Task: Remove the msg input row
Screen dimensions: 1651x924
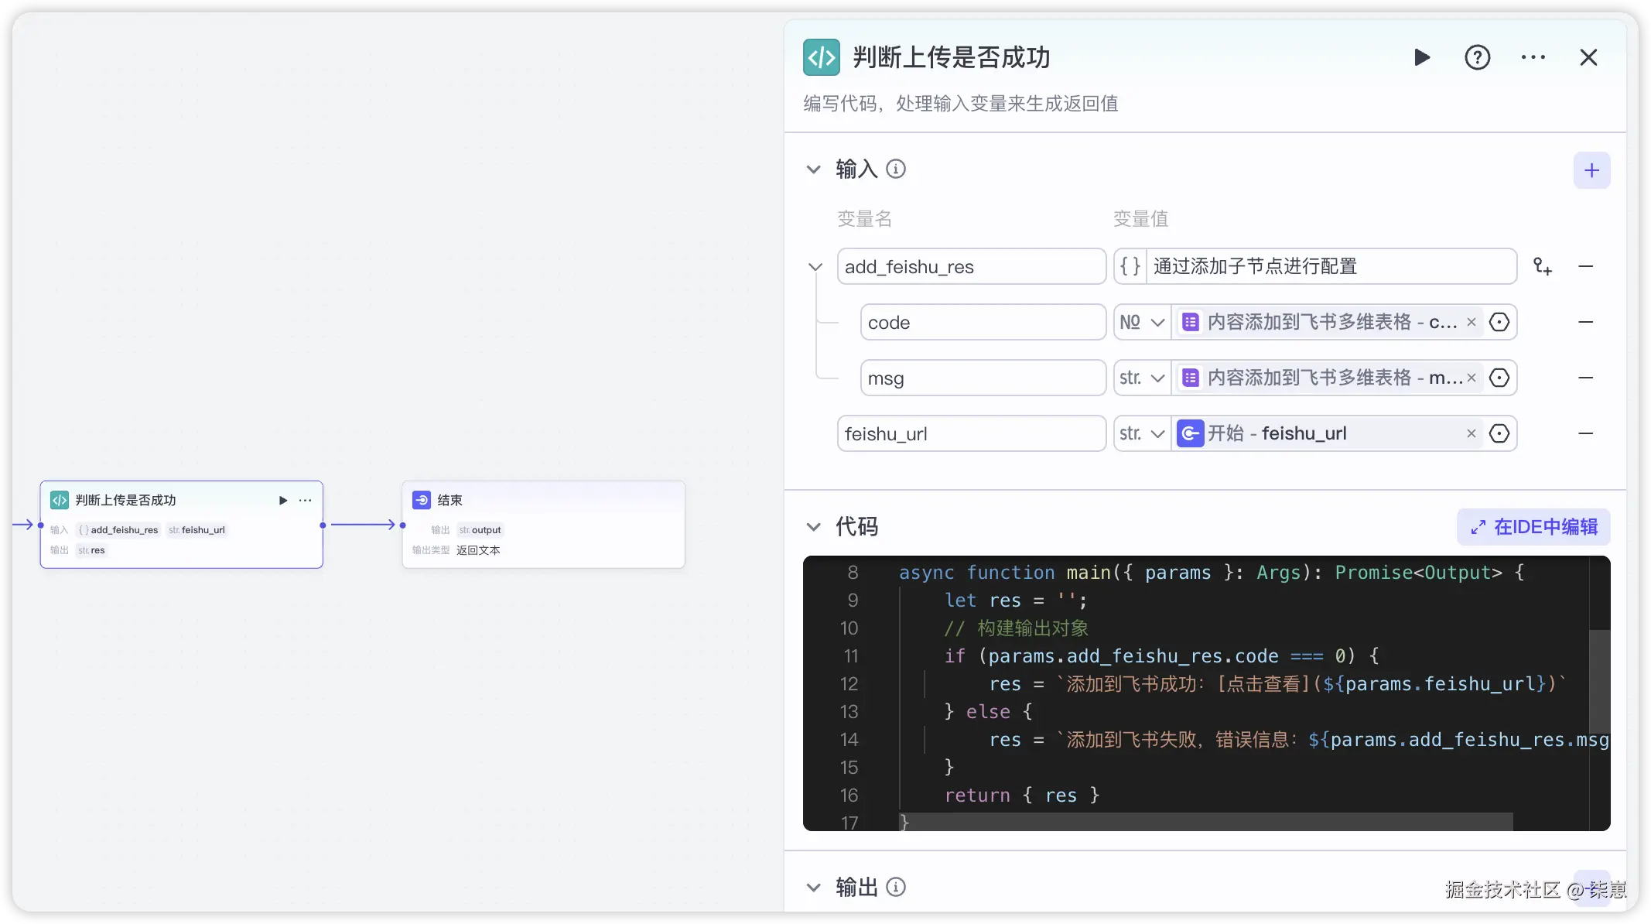Action: pyautogui.click(x=1585, y=378)
